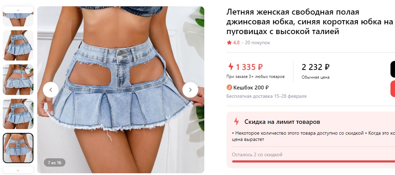This screenshot has height=175, width=395.
Task: Click the 7 из 16 image counter badge
Action: pos(54,163)
